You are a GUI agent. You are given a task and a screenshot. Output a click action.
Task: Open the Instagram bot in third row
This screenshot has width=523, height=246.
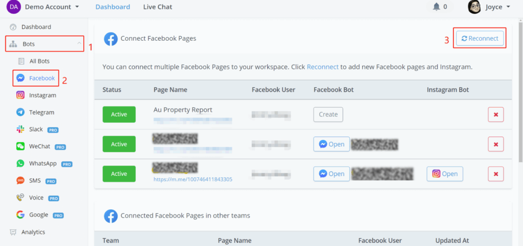445,174
